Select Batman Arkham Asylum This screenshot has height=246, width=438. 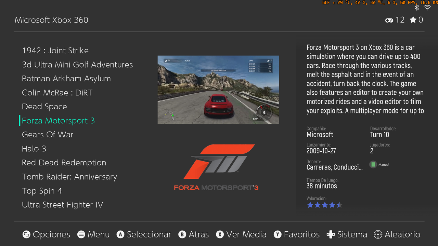66,79
